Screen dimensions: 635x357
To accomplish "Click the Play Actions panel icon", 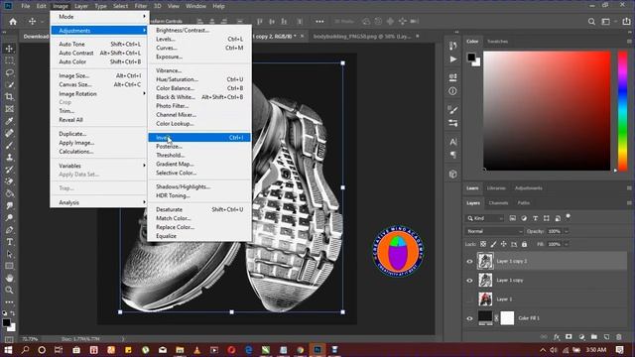I will tap(452, 59).
